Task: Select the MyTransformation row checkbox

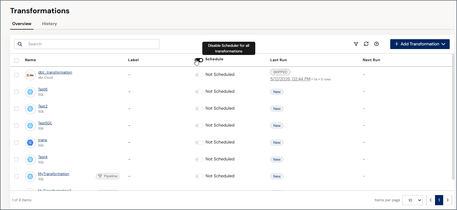Action: (x=17, y=176)
